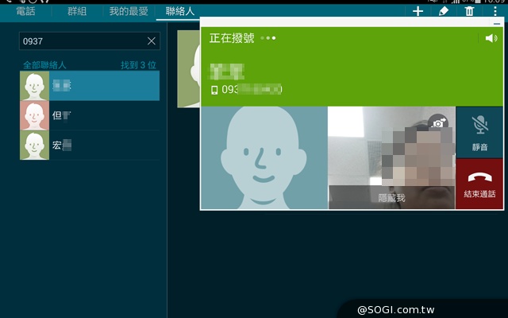Click avatar of the highlighted contact
Image resolution: width=508 pixels, height=318 pixels.
click(34, 86)
